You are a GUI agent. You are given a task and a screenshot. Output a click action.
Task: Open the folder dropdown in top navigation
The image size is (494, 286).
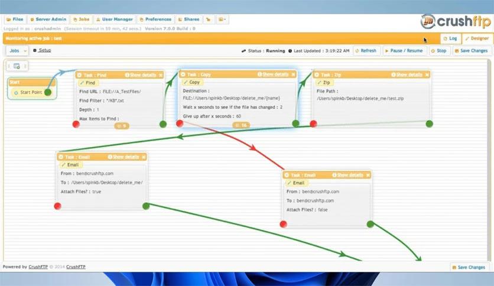click(x=222, y=19)
